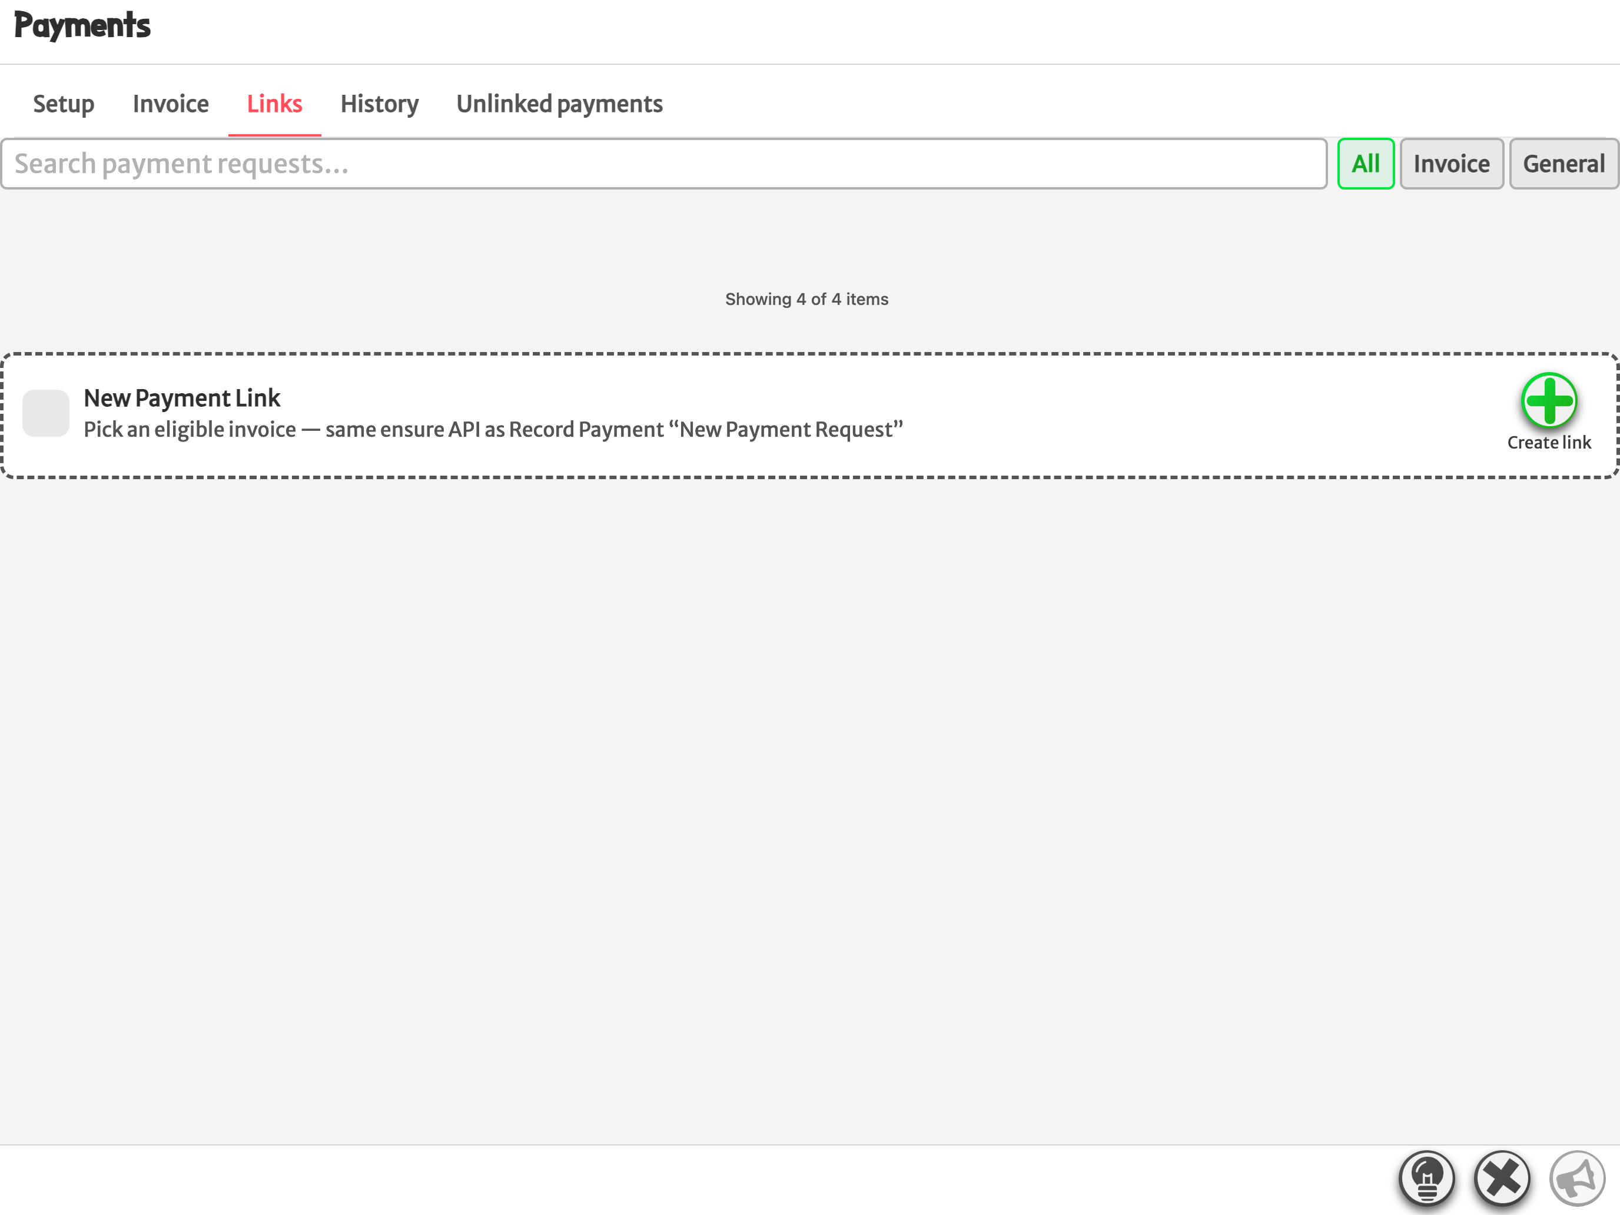Click the Showing 4 of 4 items text

pos(806,300)
